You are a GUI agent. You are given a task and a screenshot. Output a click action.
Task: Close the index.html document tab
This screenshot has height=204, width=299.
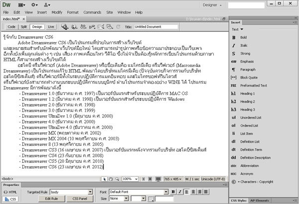pos(23,19)
